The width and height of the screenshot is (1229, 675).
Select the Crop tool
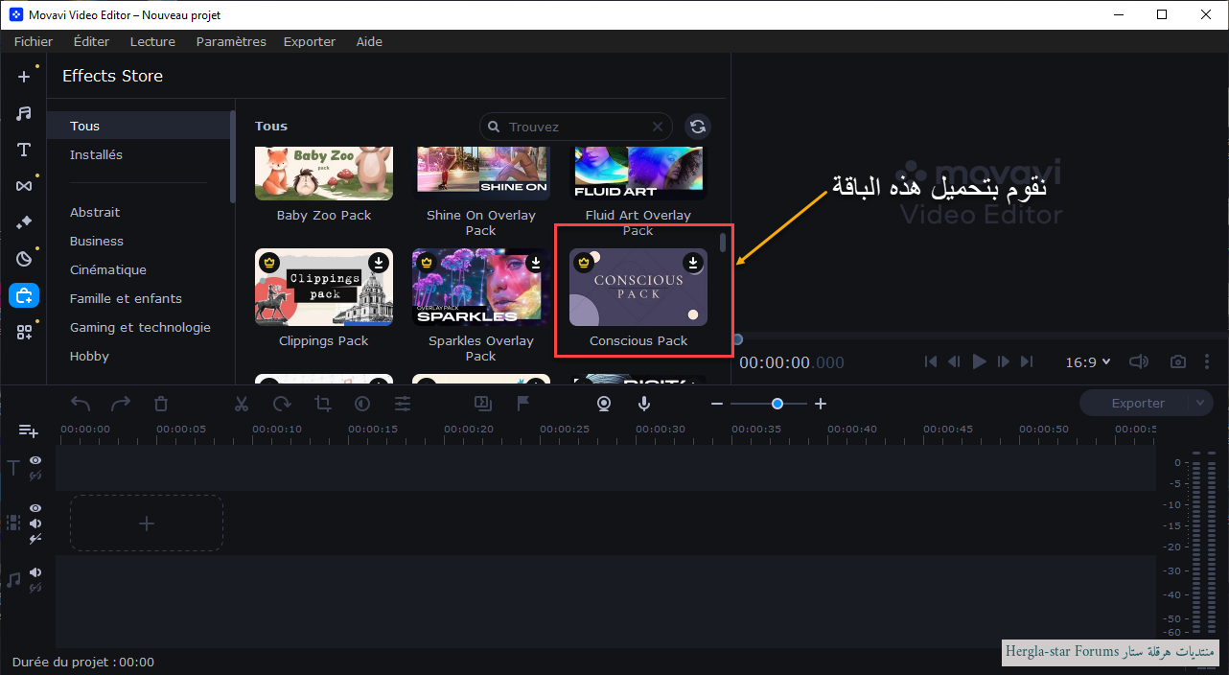click(x=322, y=404)
